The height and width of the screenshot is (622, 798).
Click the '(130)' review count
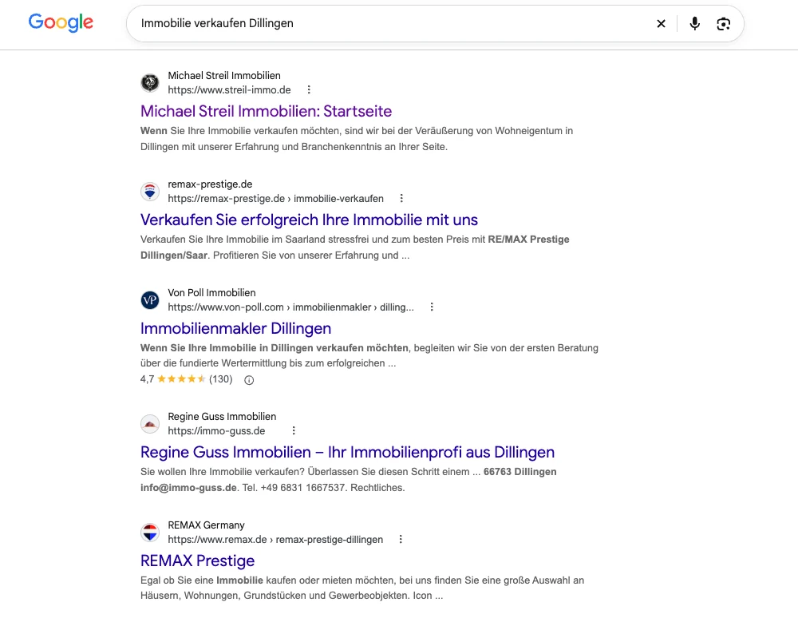point(221,379)
